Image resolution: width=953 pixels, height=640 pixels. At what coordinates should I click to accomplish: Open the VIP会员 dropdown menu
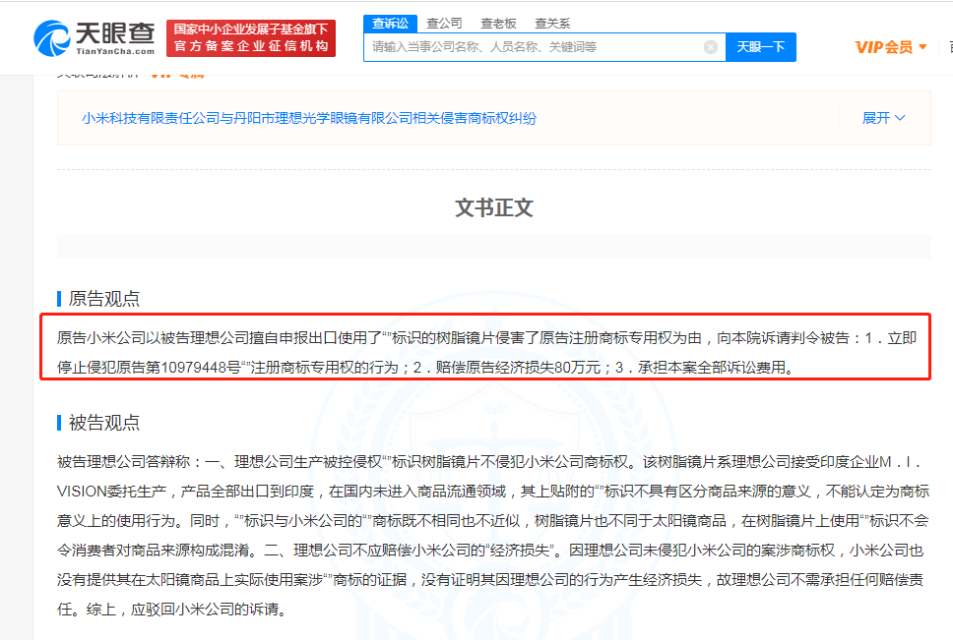point(890,47)
